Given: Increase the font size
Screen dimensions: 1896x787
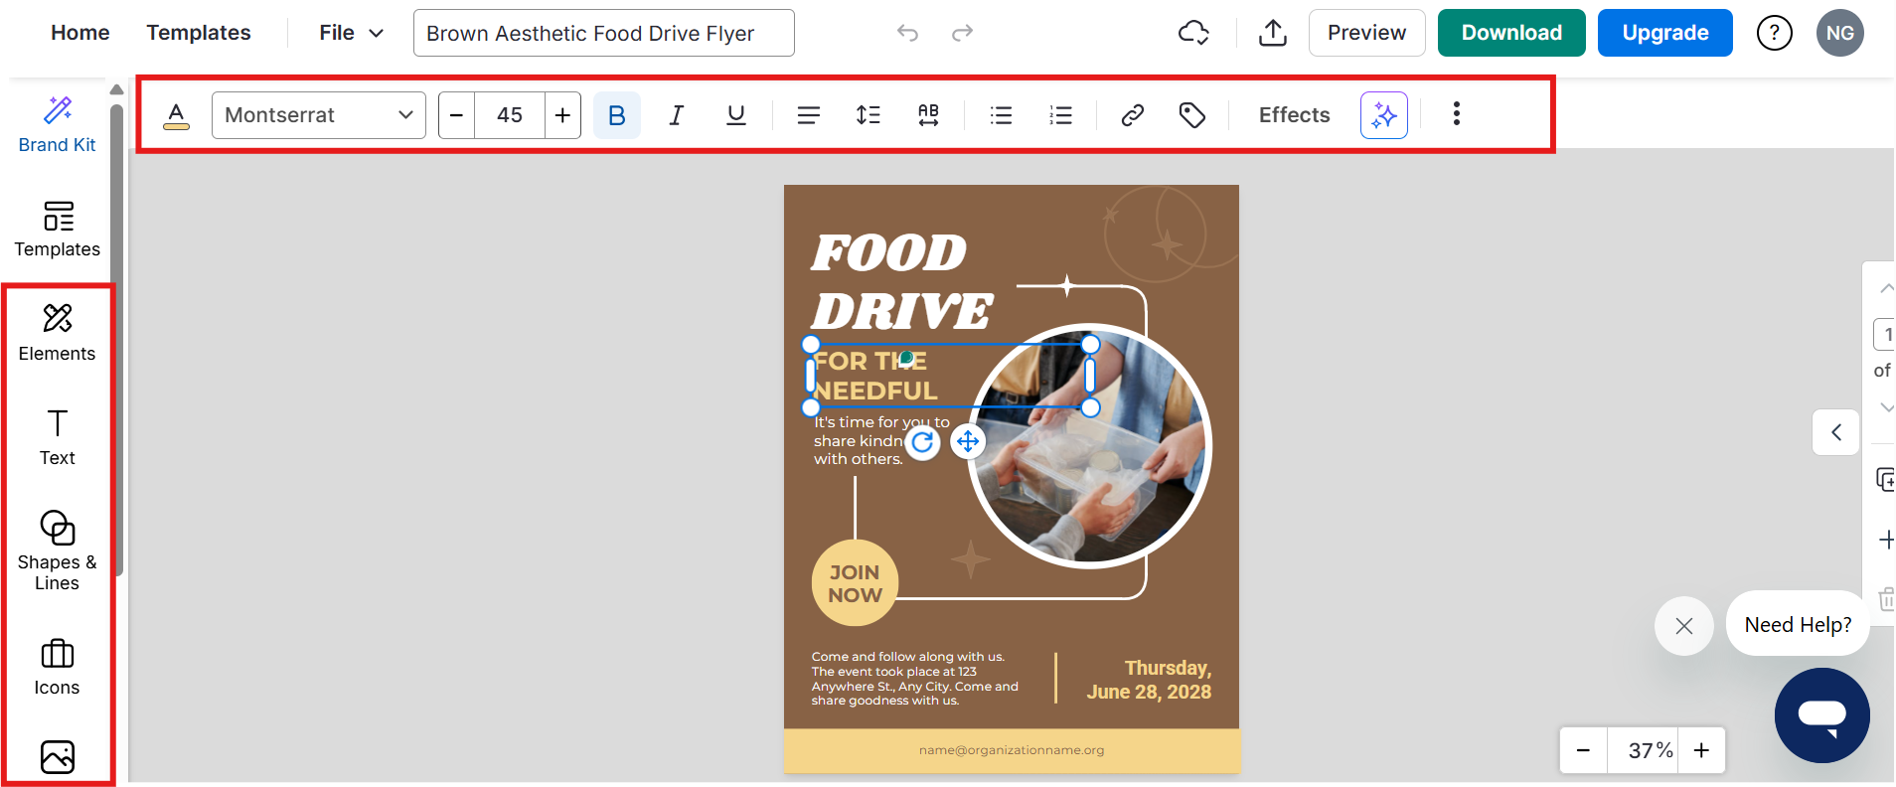Looking at the screenshot, I should (562, 115).
